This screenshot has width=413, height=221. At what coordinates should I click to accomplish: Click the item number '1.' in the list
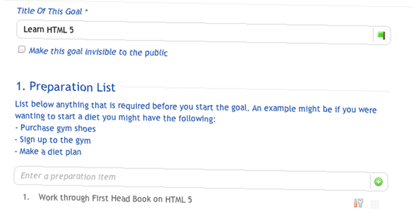tap(26, 197)
